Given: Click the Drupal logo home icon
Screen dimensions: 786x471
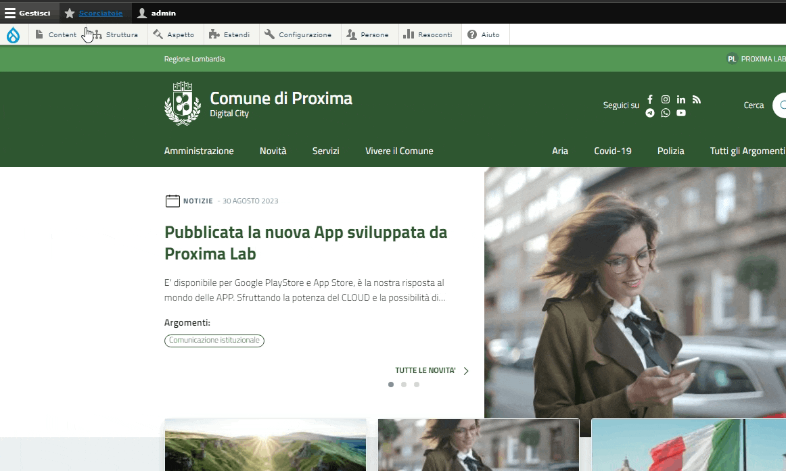Looking at the screenshot, I should [14, 34].
